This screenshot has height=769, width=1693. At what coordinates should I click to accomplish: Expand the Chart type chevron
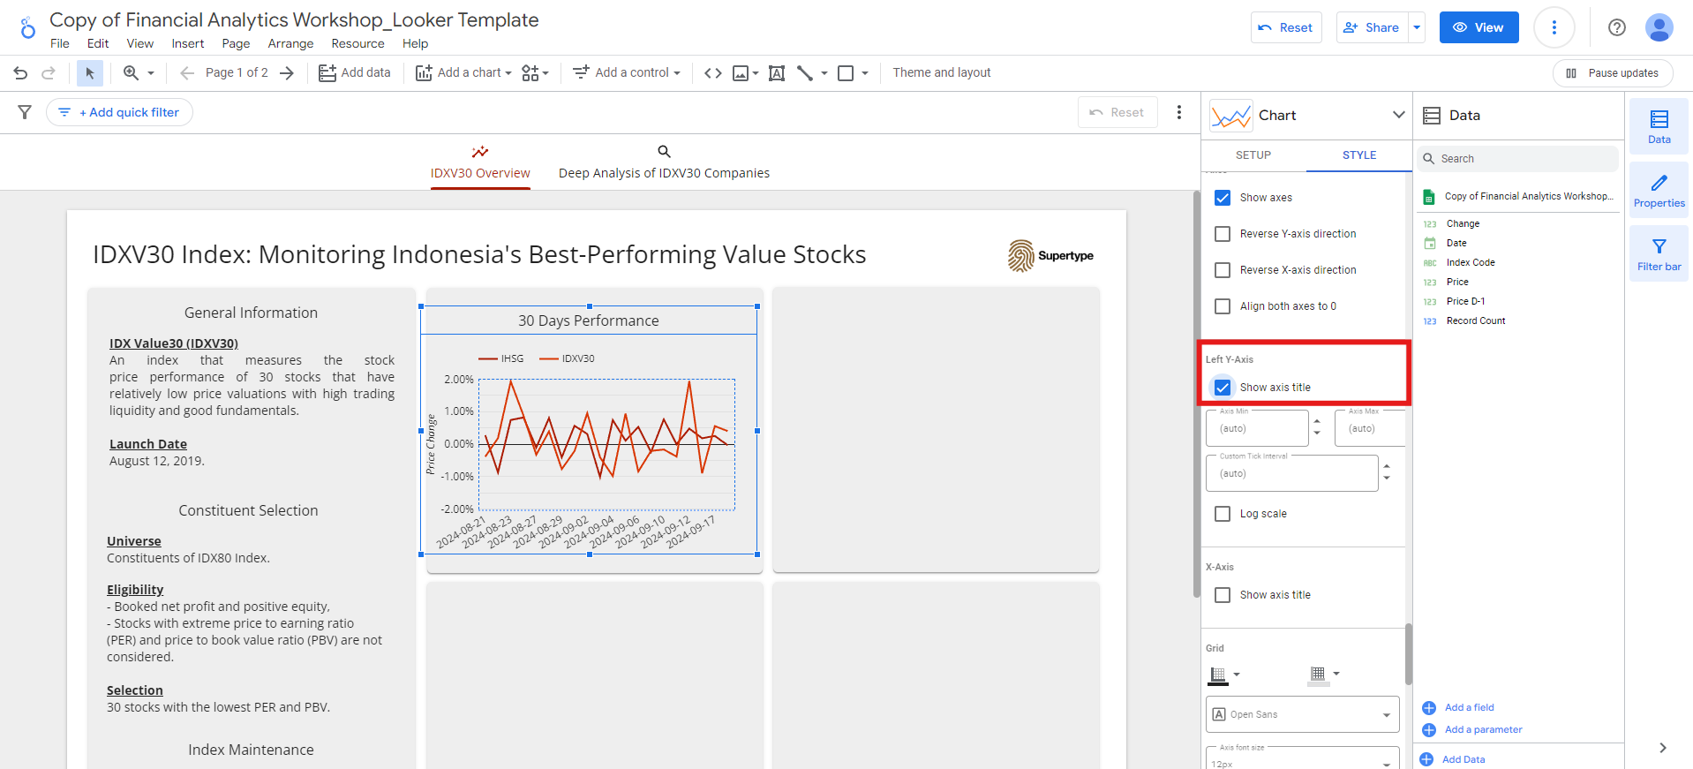click(x=1398, y=115)
